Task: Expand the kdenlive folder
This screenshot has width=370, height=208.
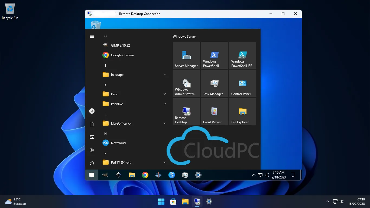Action: (134, 104)
